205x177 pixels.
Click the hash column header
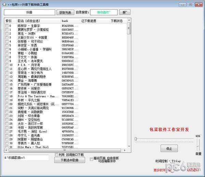point(70,21)
